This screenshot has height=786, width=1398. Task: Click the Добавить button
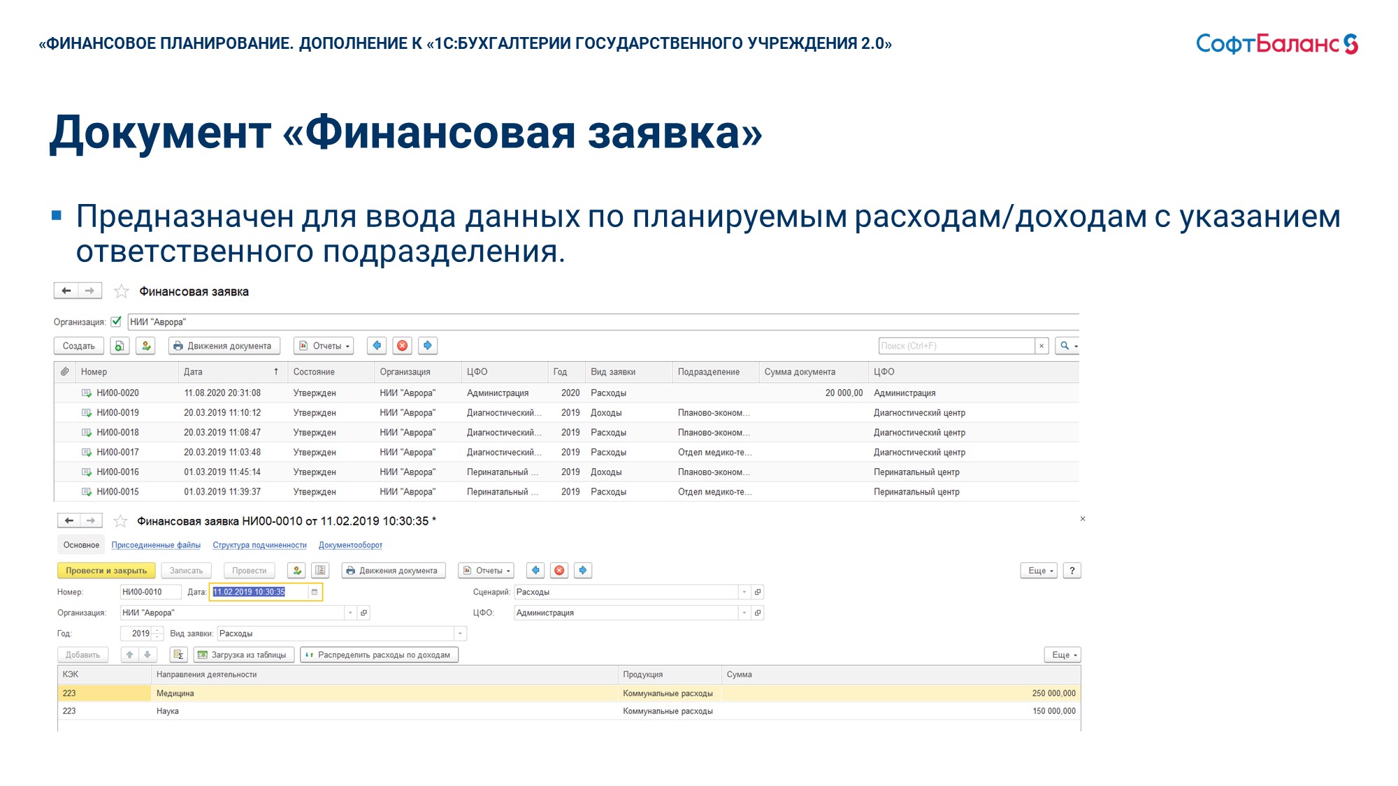point(82,655)
